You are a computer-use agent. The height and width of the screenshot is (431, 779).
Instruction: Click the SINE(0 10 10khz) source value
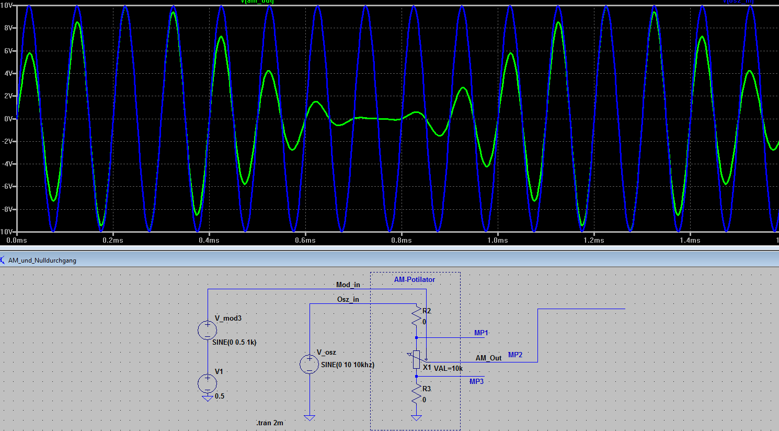(x=348, y=365)
